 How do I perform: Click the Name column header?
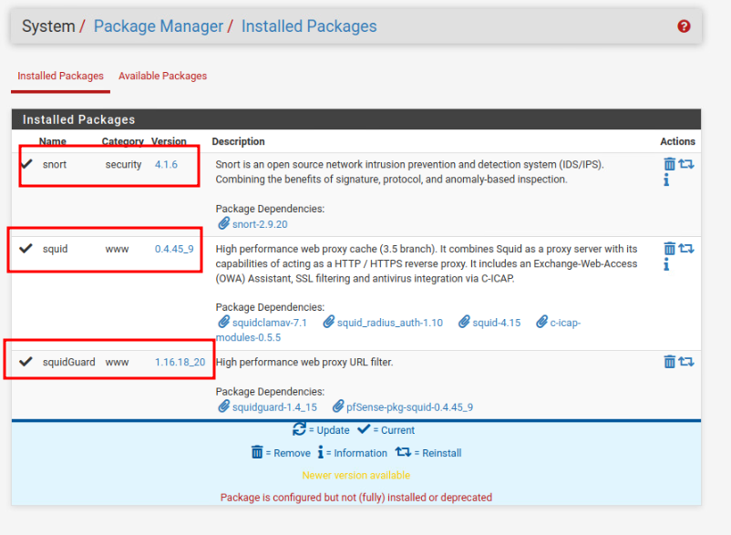53,141
